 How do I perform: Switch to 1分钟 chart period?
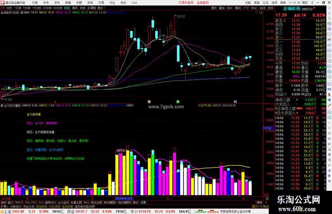coord(18,8)
